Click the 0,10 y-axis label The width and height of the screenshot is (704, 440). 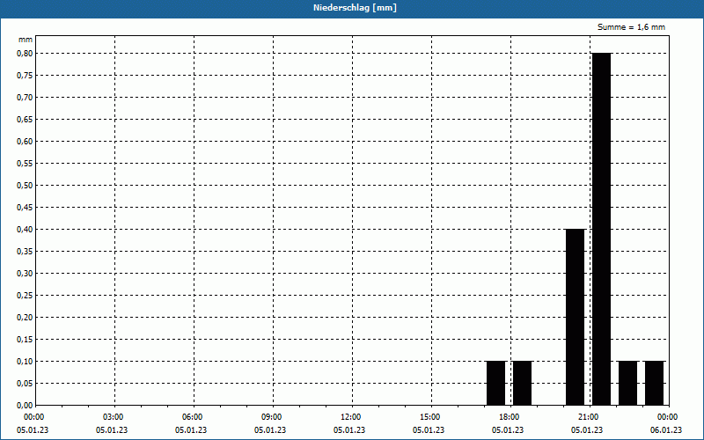[25, 362]
